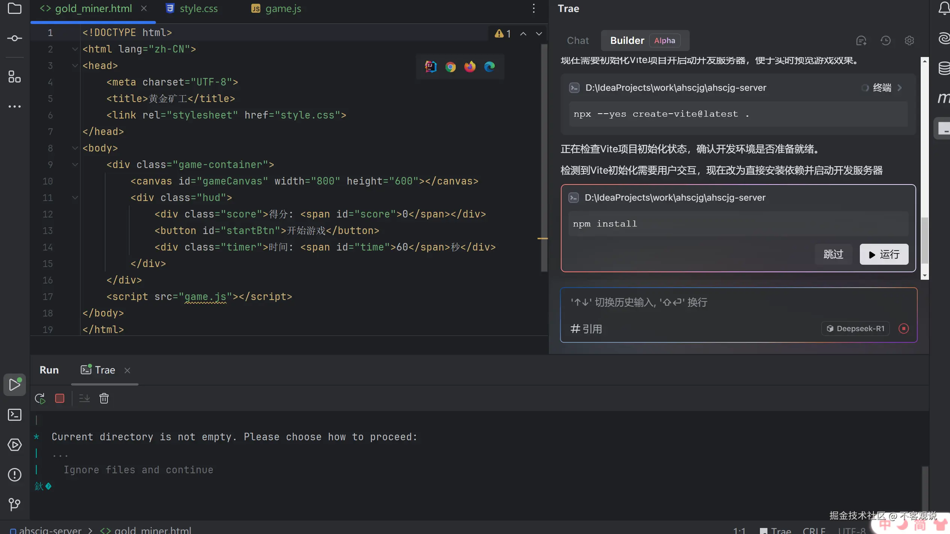Clear Run console with trash icon
The width and height of the screenshot is (950, 534).
click(104, 398)
